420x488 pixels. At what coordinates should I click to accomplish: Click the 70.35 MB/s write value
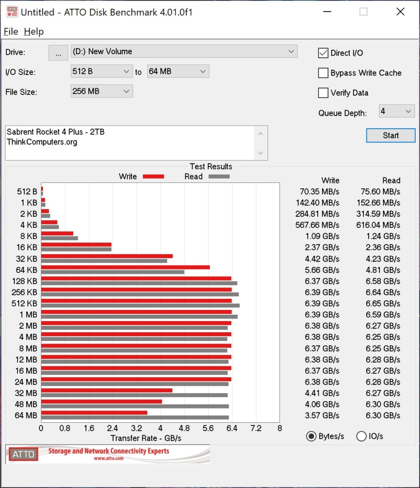(320, 191)
